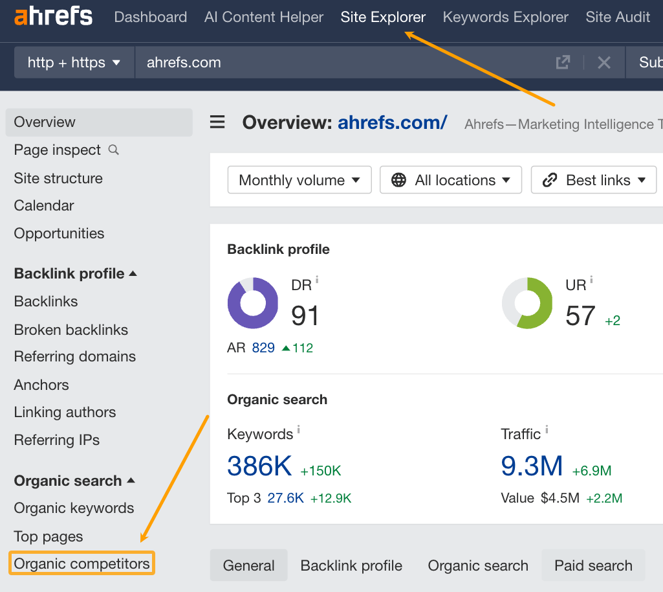Image resolution: width=663 pixels, height=592 pixels.
Task: Click the info icon next to Traffic
Action: click(x=547, y=428)
